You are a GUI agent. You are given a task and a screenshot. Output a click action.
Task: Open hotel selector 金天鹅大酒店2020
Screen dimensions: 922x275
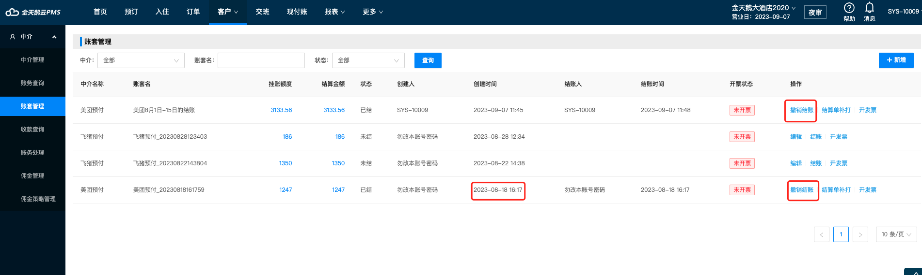pyautogui.click(x=763, y=8)
